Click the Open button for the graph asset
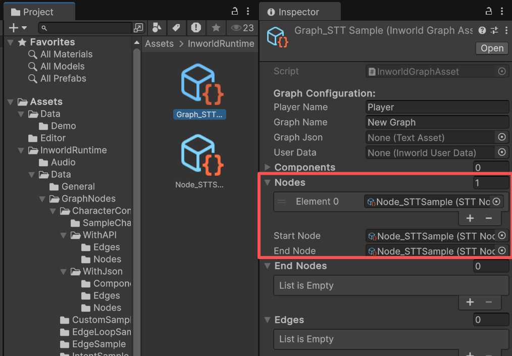512x356 pixels. tap(491, 48)
